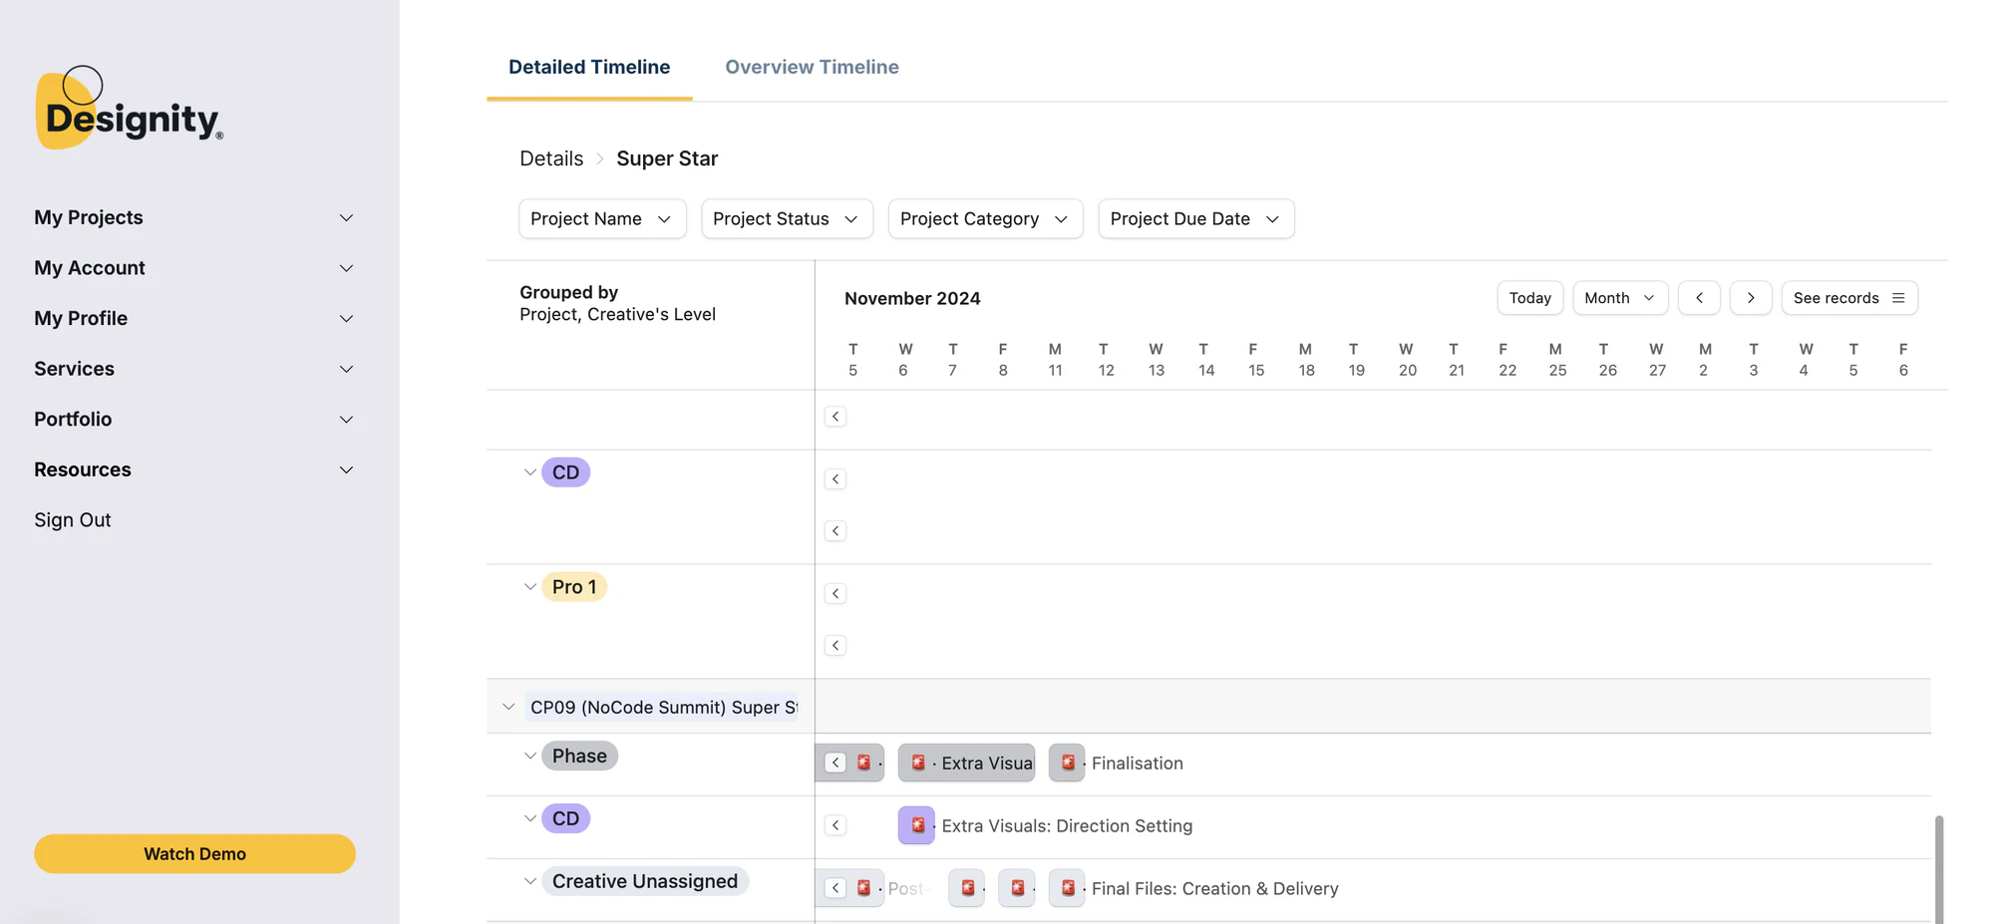Open the Month view dropdown
The width and height of the screenshot is (1994, 924).
coord(1619,298)
